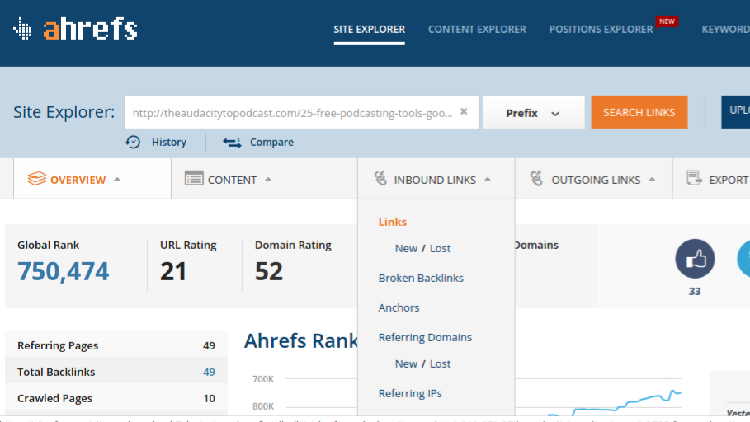Click the Outgoing Links chain icon
The image size is (750, 422).
tap(536, 178)
